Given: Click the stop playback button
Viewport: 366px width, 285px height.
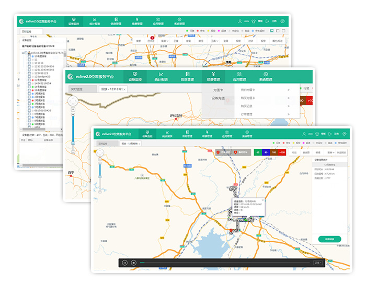Looking at the screenshot, I should (x=134, y=263).
